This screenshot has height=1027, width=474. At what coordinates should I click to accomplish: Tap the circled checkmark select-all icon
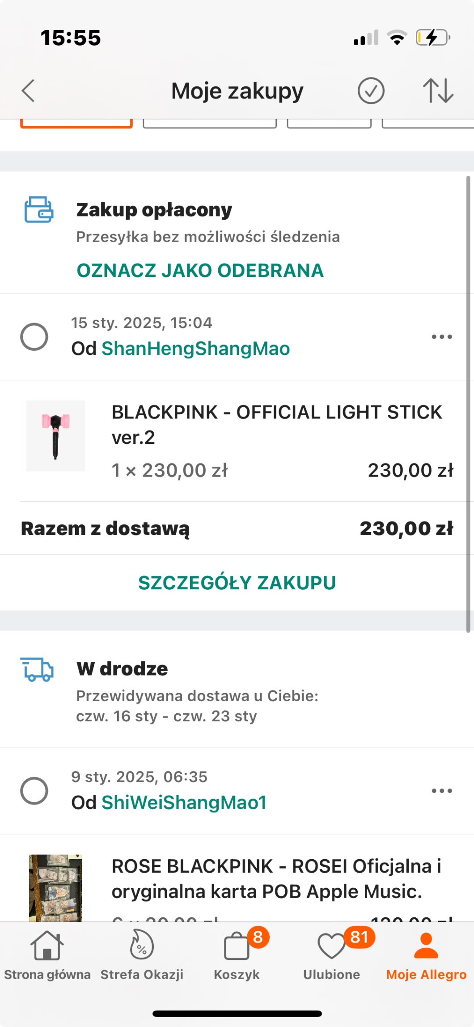(371, 91)
